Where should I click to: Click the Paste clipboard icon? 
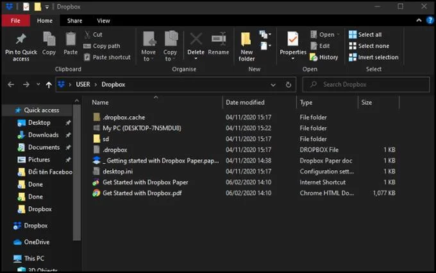coord(71,39)
